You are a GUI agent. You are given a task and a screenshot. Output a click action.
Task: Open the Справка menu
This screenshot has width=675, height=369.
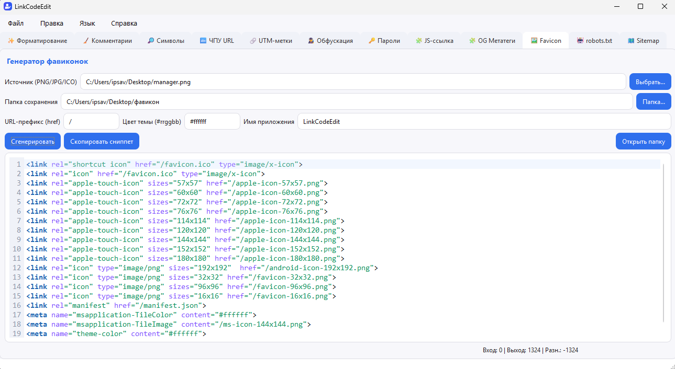pyautogui.click(x=124, y=24)
